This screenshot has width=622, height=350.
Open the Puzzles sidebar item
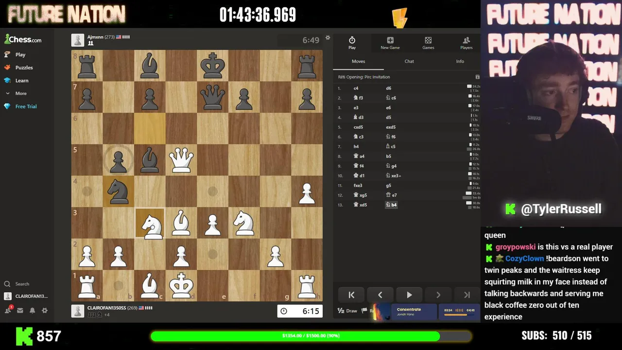click(24, 68)
